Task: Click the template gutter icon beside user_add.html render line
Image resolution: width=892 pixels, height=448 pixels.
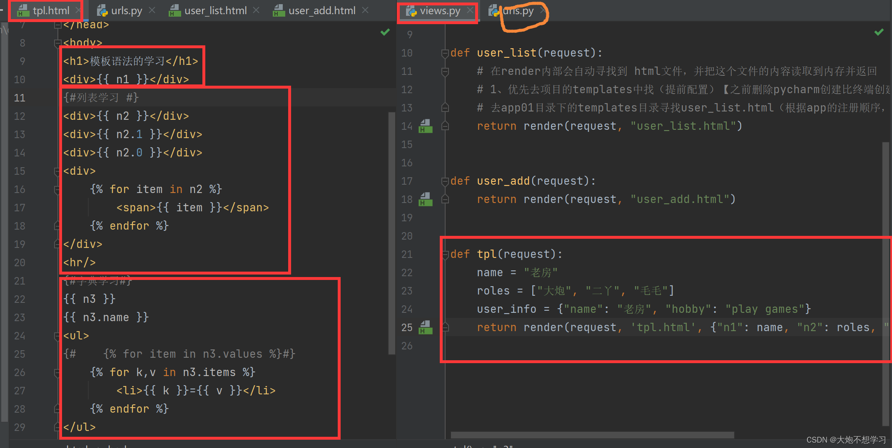Action: click(425, 199)
